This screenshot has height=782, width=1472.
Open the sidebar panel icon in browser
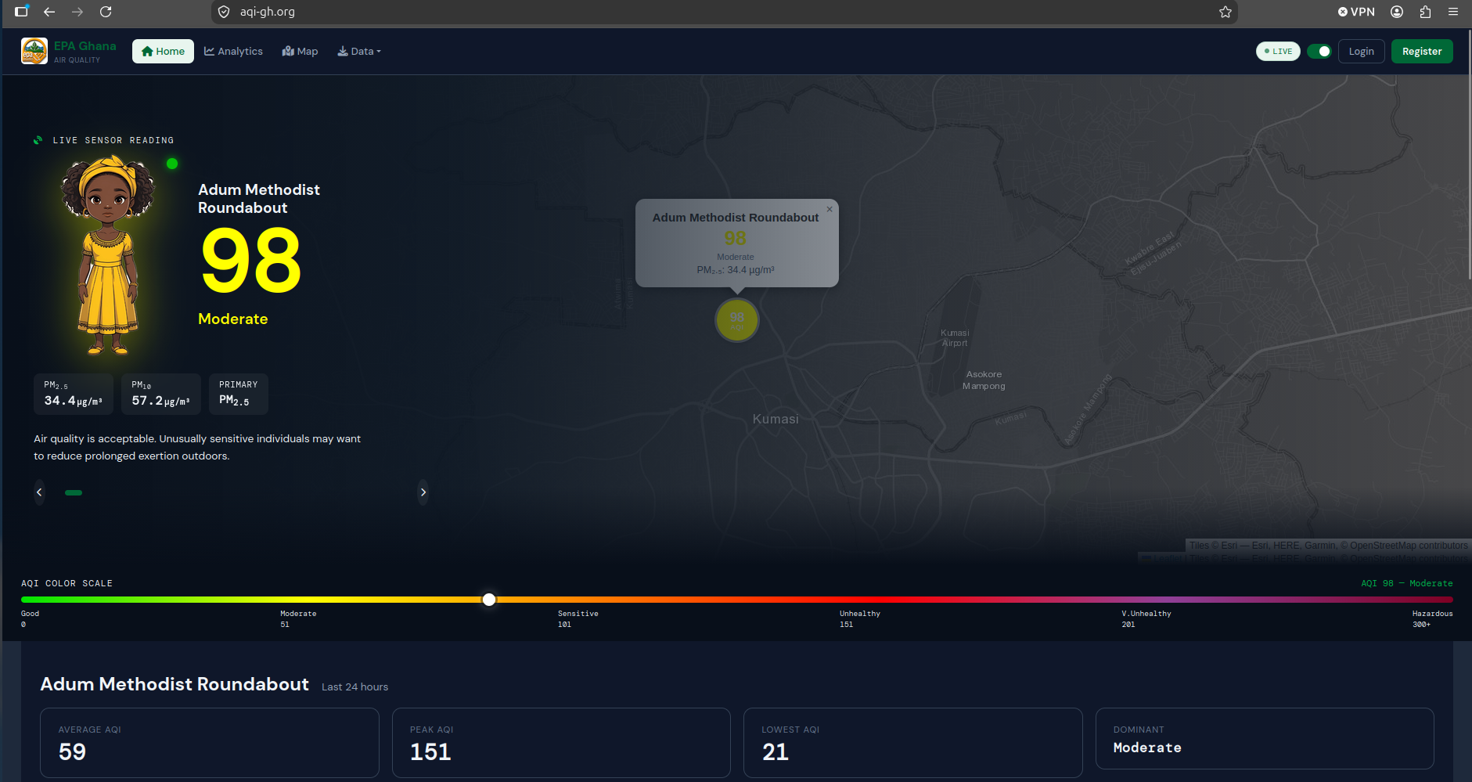pyautogui.click(x=21, y=12)
